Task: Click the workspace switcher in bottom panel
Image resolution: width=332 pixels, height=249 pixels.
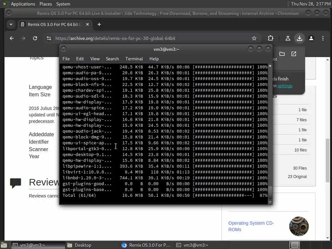Action: 294,245
